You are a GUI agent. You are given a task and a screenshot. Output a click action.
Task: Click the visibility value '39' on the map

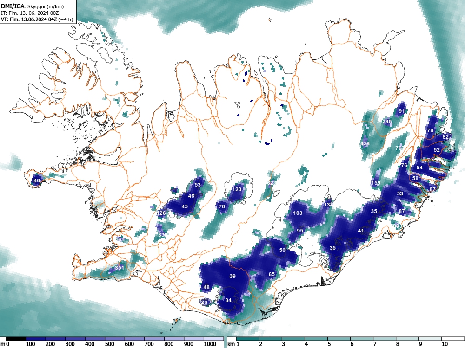tap(232, 276)
